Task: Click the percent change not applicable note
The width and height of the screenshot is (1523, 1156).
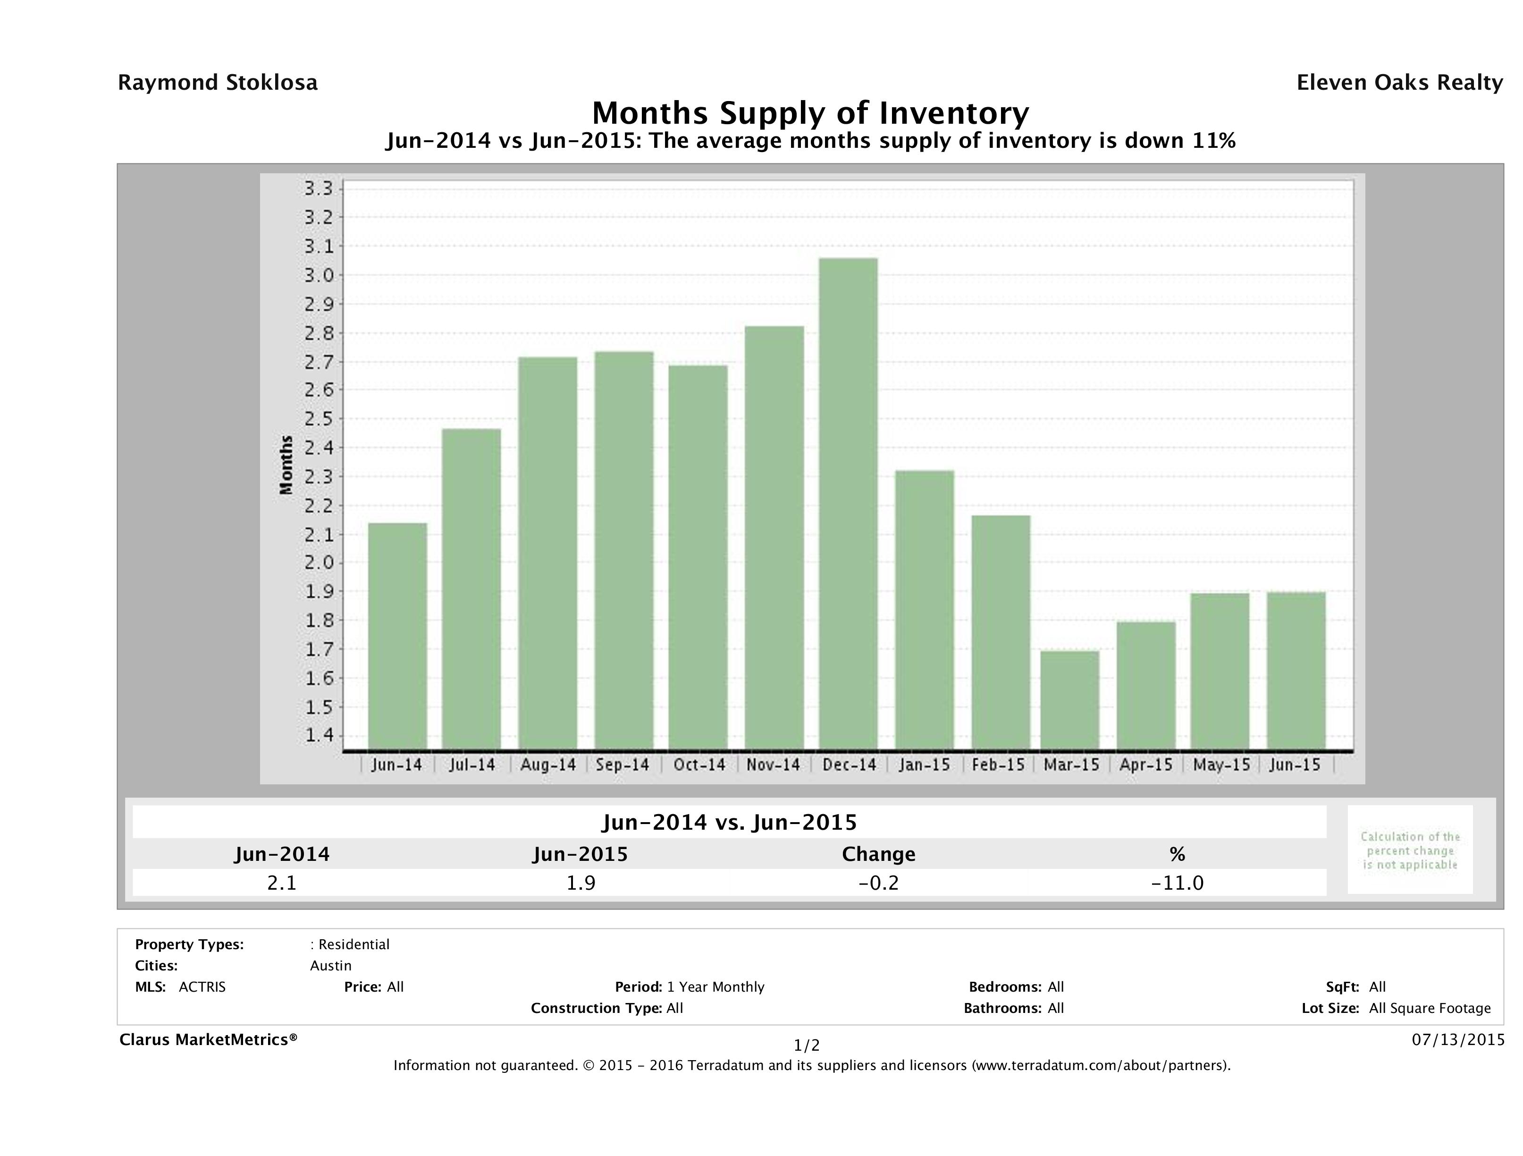Action: 1409,850
